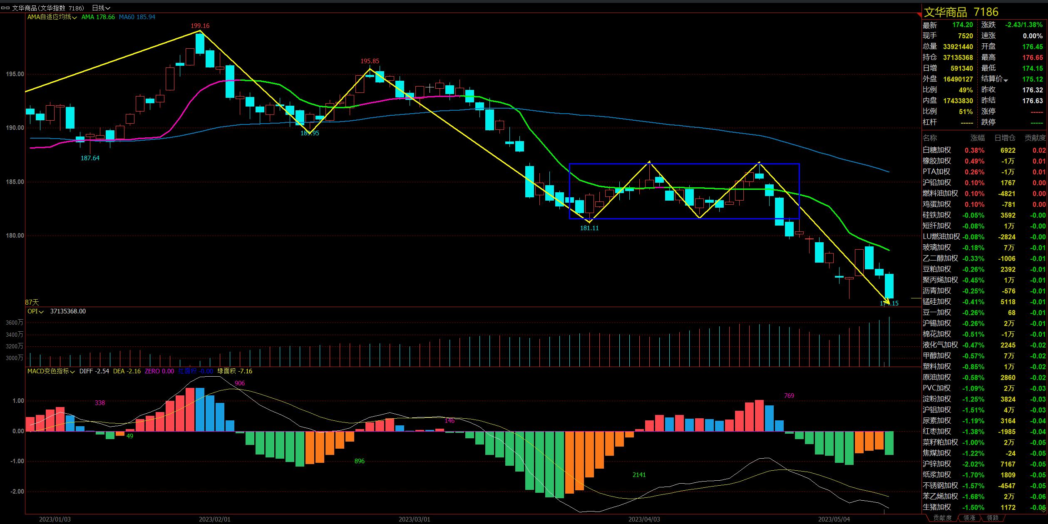Viewport: 1048px width, 524px height.
Task: Click the link chain icon before 文华商品
Action: (x=5, y=8)
